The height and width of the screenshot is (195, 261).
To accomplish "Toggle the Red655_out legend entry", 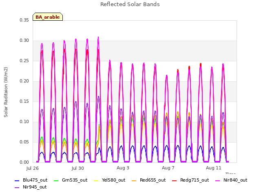I will pyautogui.click(x=148, y=180).
